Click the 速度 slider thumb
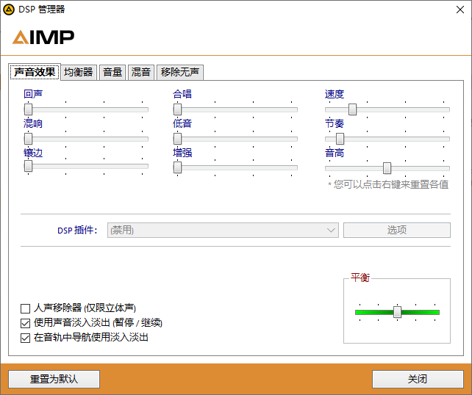Screen dimensions: 472x395 point(352,109)
